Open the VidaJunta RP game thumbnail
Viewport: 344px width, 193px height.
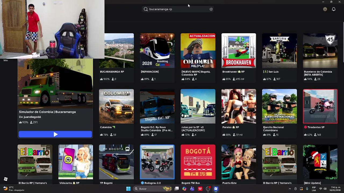tap(76, 162)
